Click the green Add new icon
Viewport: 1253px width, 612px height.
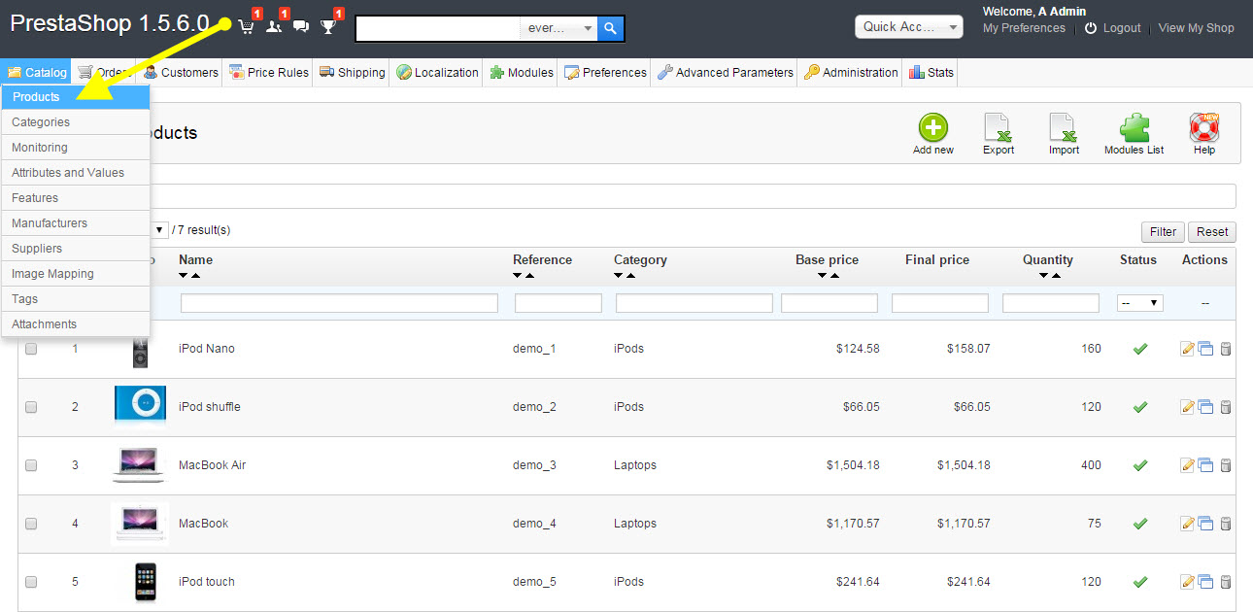[x=933, y=128]
